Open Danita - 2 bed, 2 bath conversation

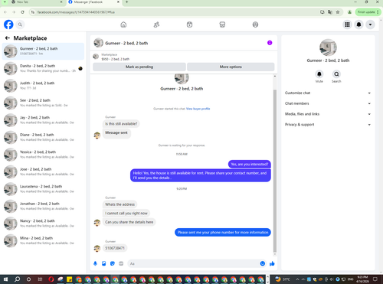[x=43, y=68]
